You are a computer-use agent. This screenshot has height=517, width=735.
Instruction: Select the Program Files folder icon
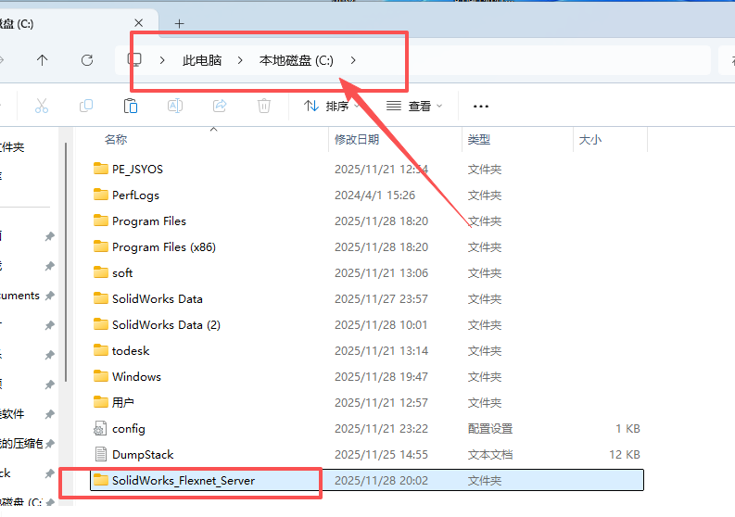tap(101, 221)
